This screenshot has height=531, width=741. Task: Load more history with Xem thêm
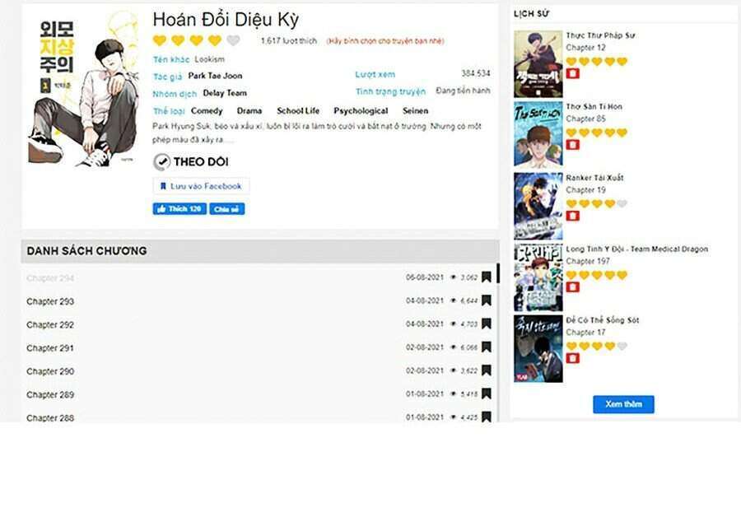[623, 404]
